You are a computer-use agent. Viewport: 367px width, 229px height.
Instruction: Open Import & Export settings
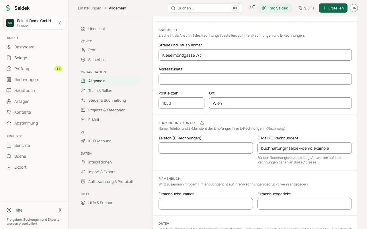click(109, 172)
